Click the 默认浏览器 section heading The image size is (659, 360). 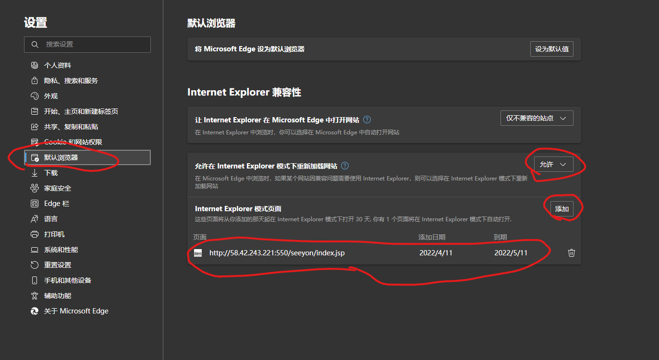pos(211,24)
